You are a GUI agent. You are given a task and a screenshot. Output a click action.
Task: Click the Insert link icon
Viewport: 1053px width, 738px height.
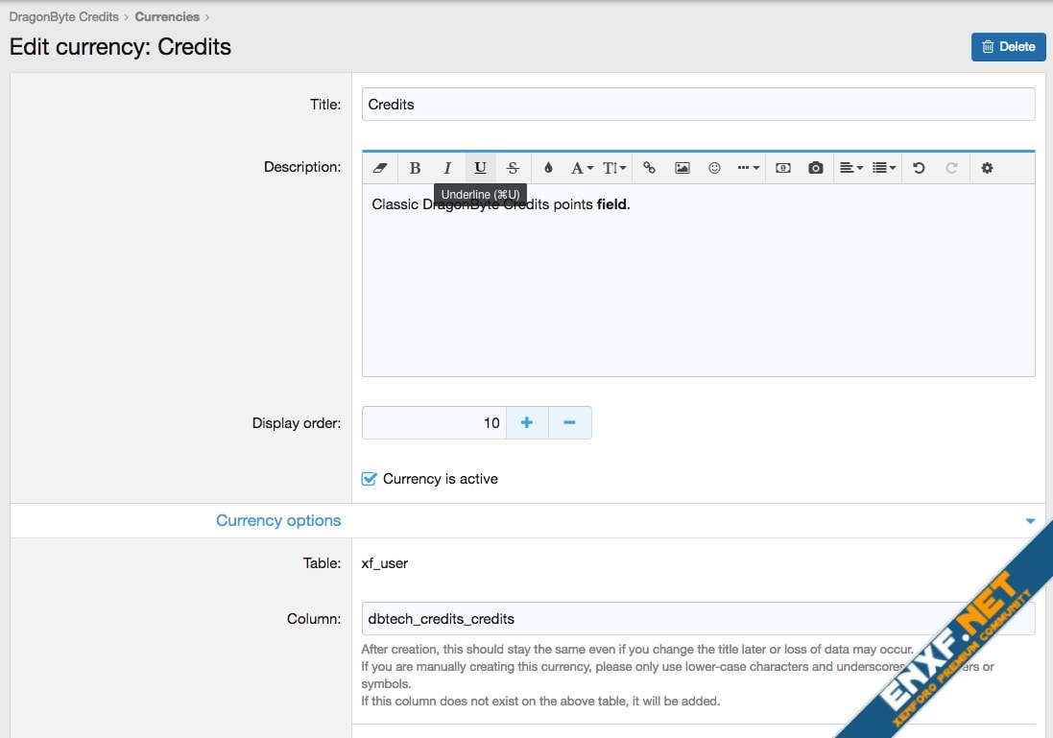(649, 168)
